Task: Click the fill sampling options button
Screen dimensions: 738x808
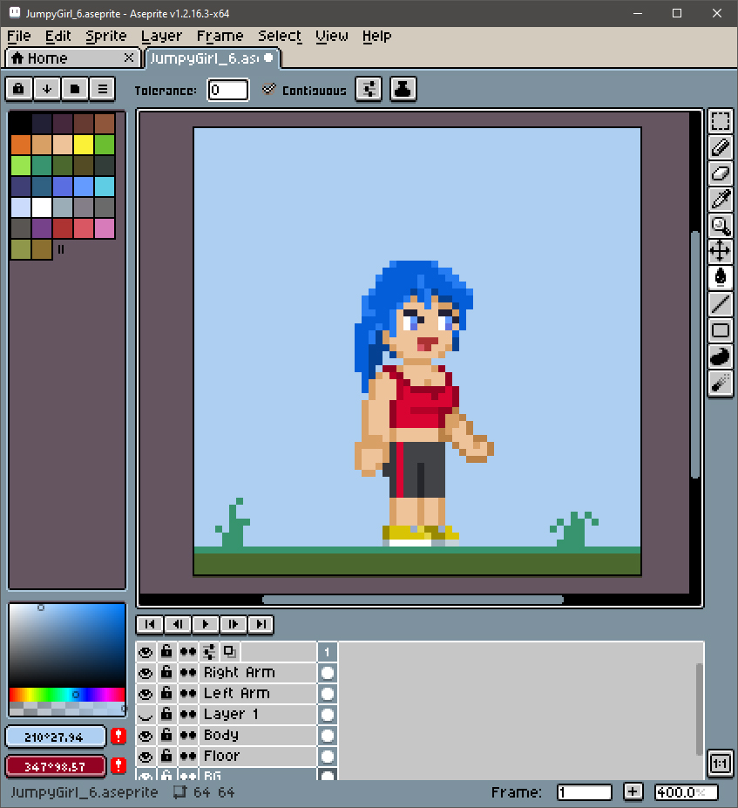Action: (x=369, y=89)
